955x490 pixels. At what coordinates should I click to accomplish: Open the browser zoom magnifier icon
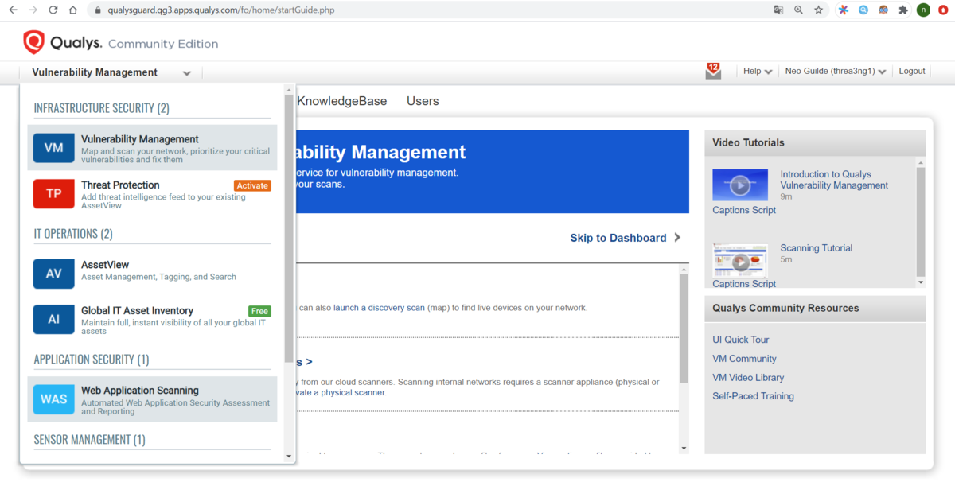click(x=798, y=10)
